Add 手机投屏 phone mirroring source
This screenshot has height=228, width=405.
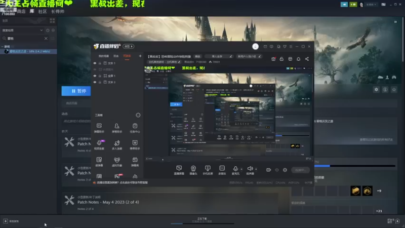pyautogui.click(x=208, y=170)
